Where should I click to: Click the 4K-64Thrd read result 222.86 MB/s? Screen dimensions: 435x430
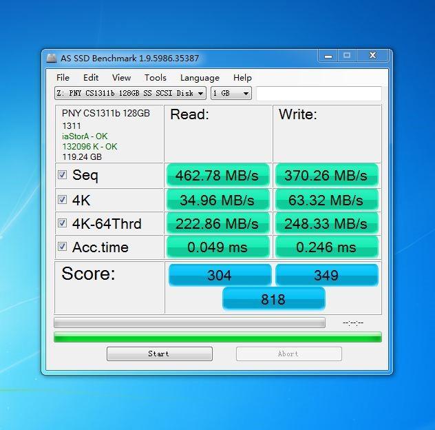[217, 223]
